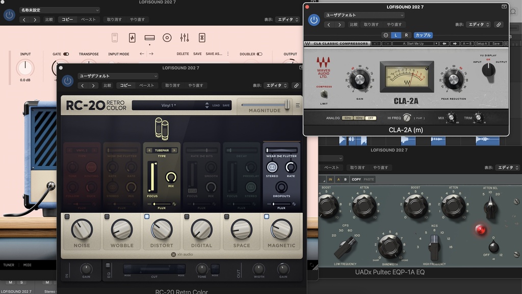Click Waves undo arrow in CLA toolbar
This screenshot has height=294, width=522.
click(x=376, y=44)
